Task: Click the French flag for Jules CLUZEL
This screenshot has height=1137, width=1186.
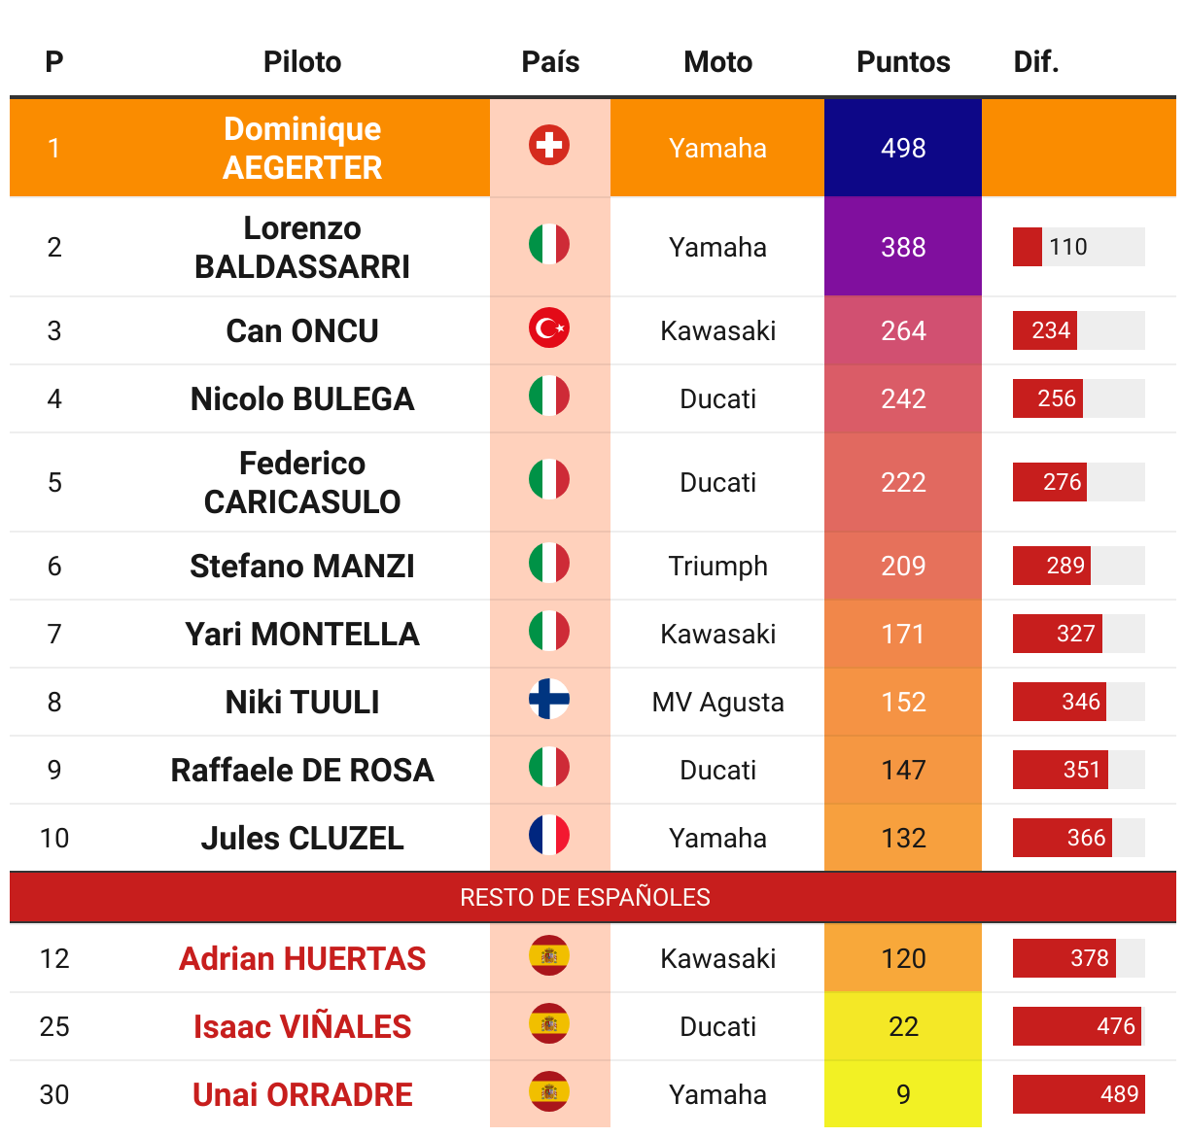Action: pos(549,836)
